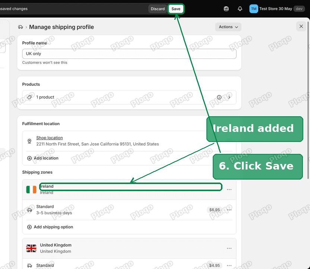310x269 pixels.
Task: Click the San Jose address text
Action: tap(98, 144)
